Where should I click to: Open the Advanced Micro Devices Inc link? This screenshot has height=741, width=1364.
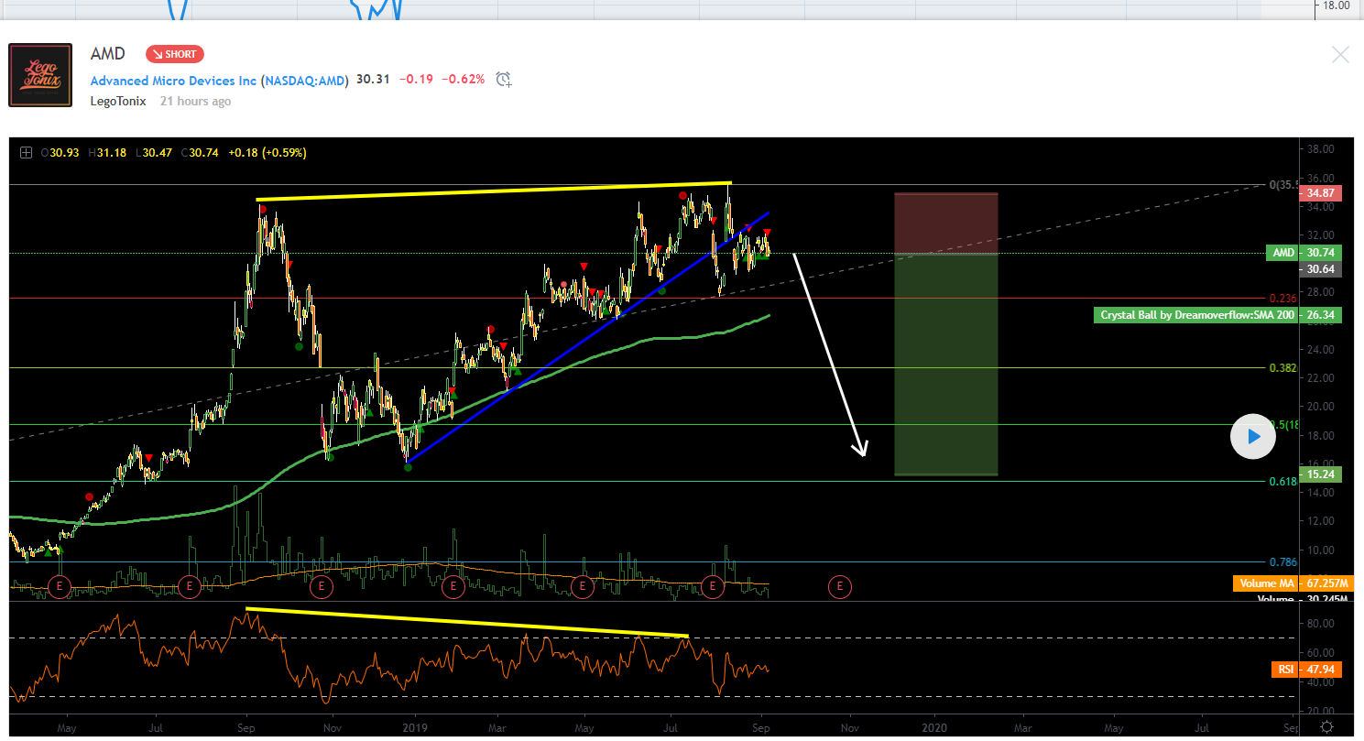(173, 81)
